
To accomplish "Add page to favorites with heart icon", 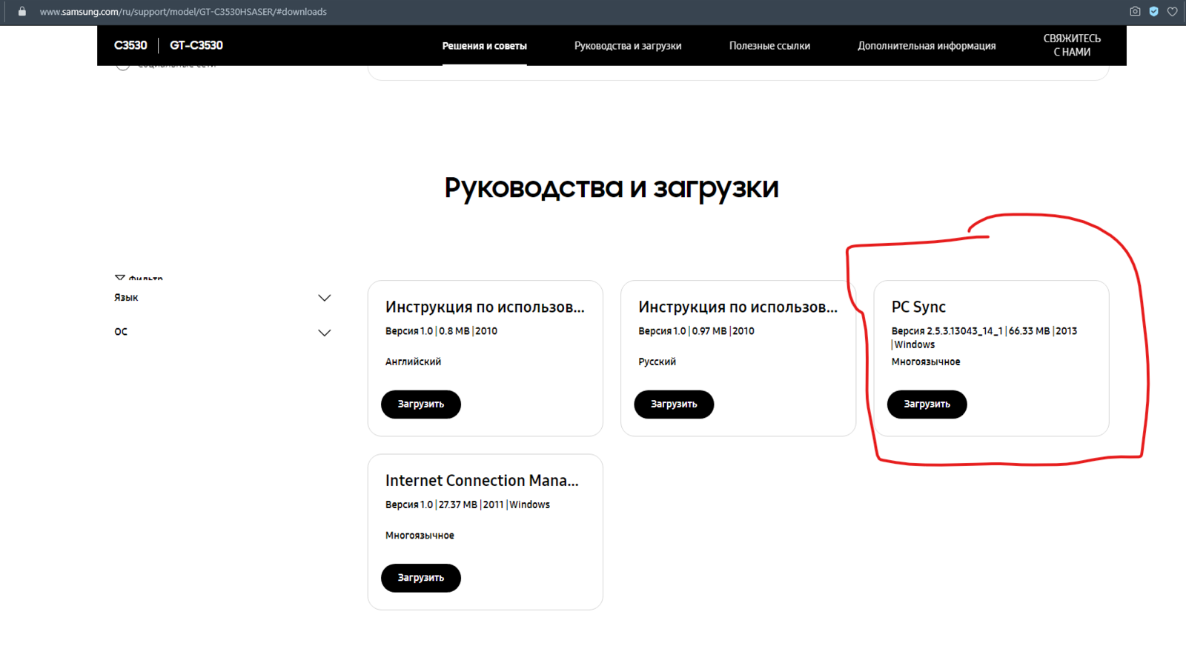I will point(1173,11).
